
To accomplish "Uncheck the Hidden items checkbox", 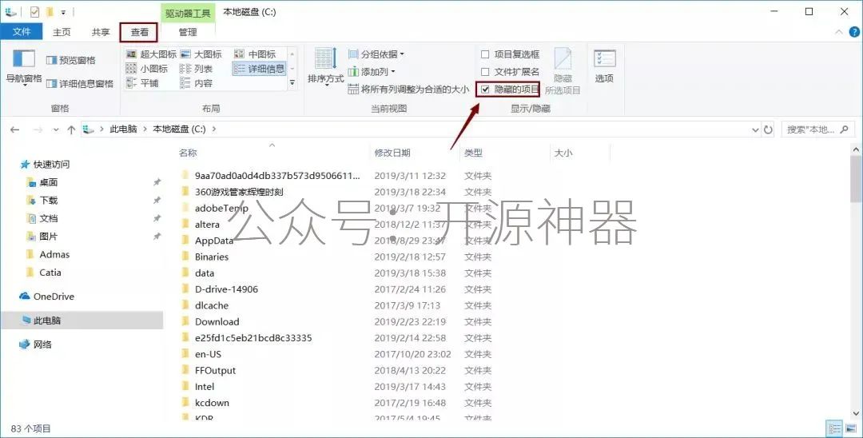I will tap(485, 90).
